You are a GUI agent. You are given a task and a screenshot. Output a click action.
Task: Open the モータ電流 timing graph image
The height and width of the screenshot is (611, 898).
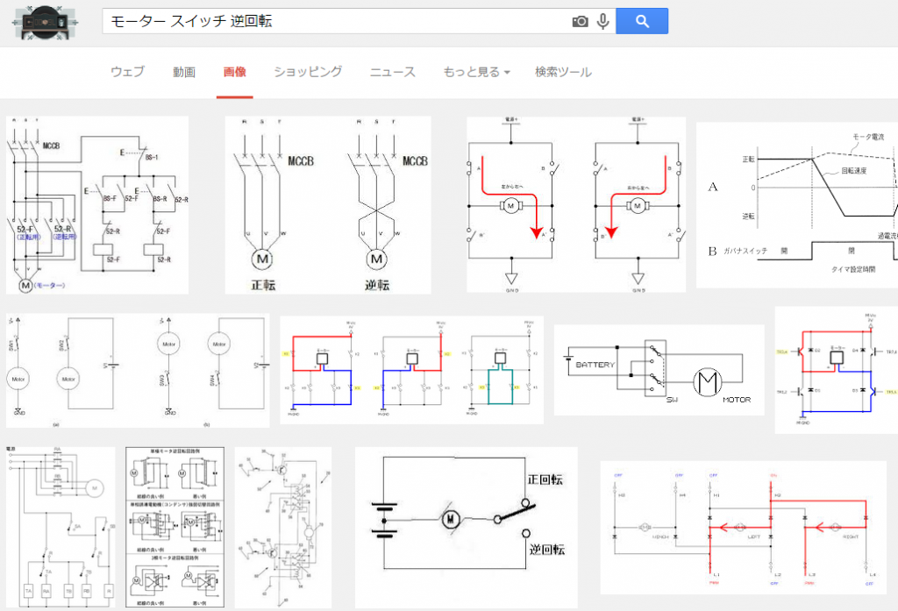click(796, 205)
